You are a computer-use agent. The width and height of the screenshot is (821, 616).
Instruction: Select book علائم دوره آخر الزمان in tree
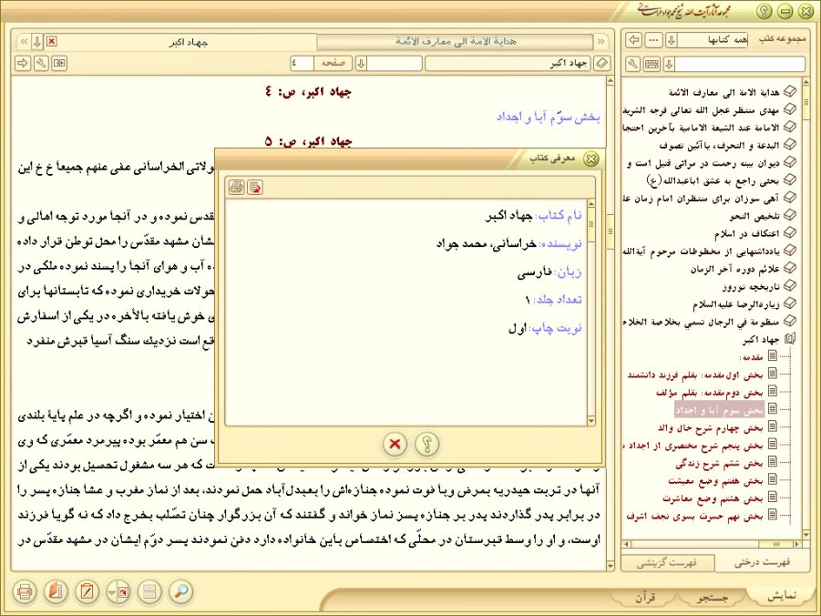coord(734,269)
